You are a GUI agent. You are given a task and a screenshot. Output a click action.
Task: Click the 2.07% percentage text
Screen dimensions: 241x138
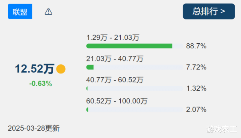click(x=196, y=110)
